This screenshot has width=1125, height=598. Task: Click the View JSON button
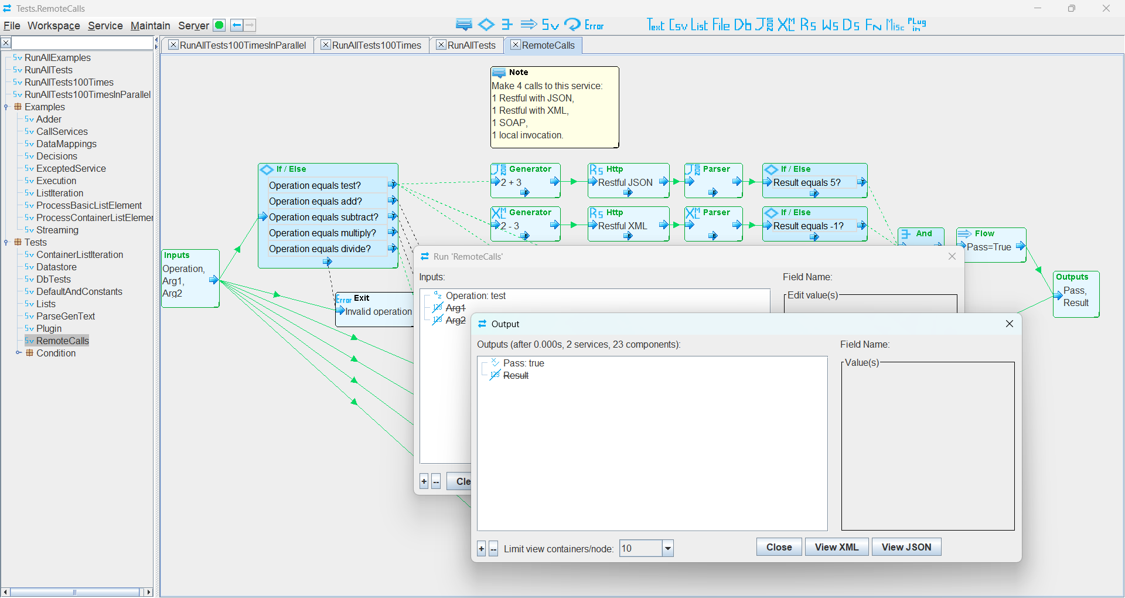click(906, 546)
